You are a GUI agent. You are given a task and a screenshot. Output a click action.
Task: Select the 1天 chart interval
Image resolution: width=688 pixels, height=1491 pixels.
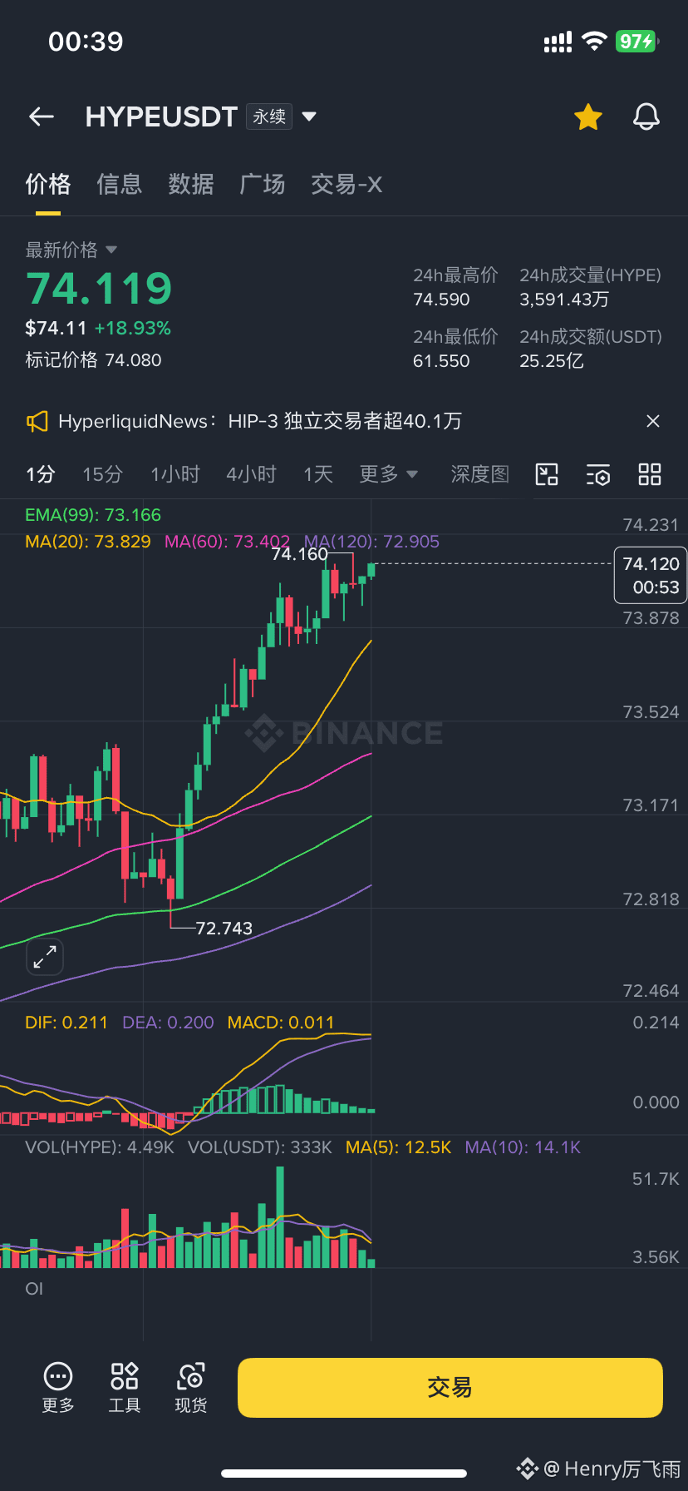coord(318,474)
